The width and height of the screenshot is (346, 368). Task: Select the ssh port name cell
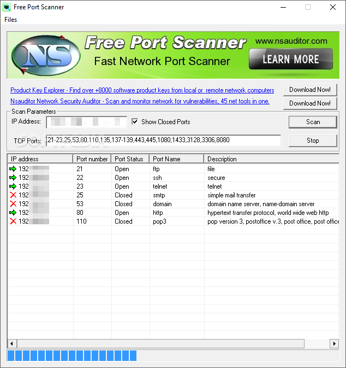pyautogui.click(x=157, y=178)
